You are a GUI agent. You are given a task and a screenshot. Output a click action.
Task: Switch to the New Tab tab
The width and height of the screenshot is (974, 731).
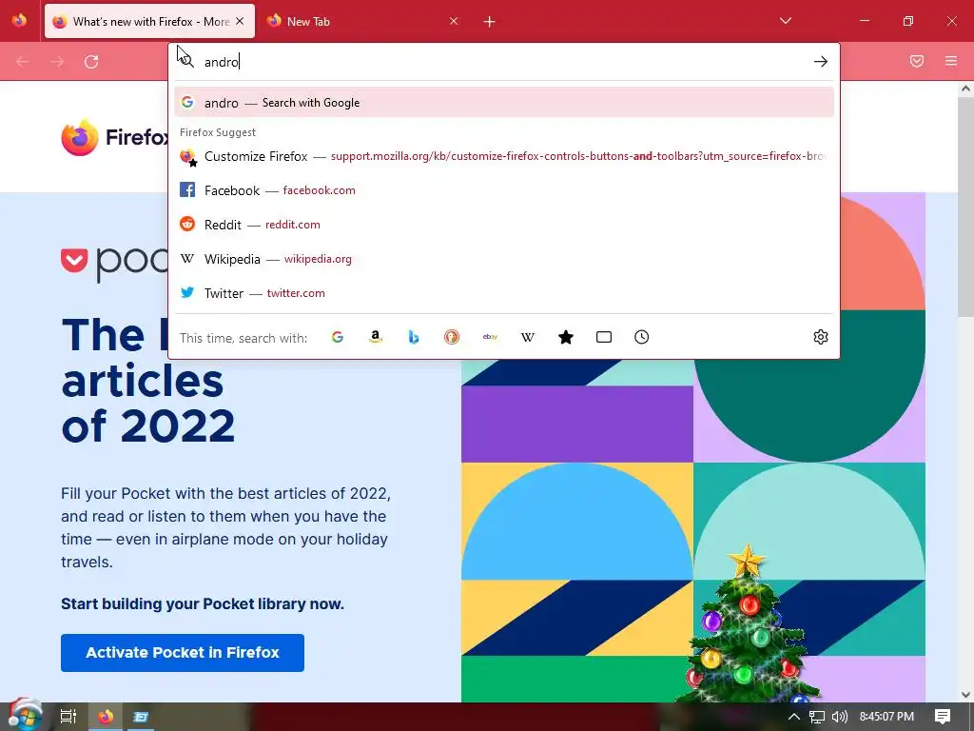[x=364, y=21]
